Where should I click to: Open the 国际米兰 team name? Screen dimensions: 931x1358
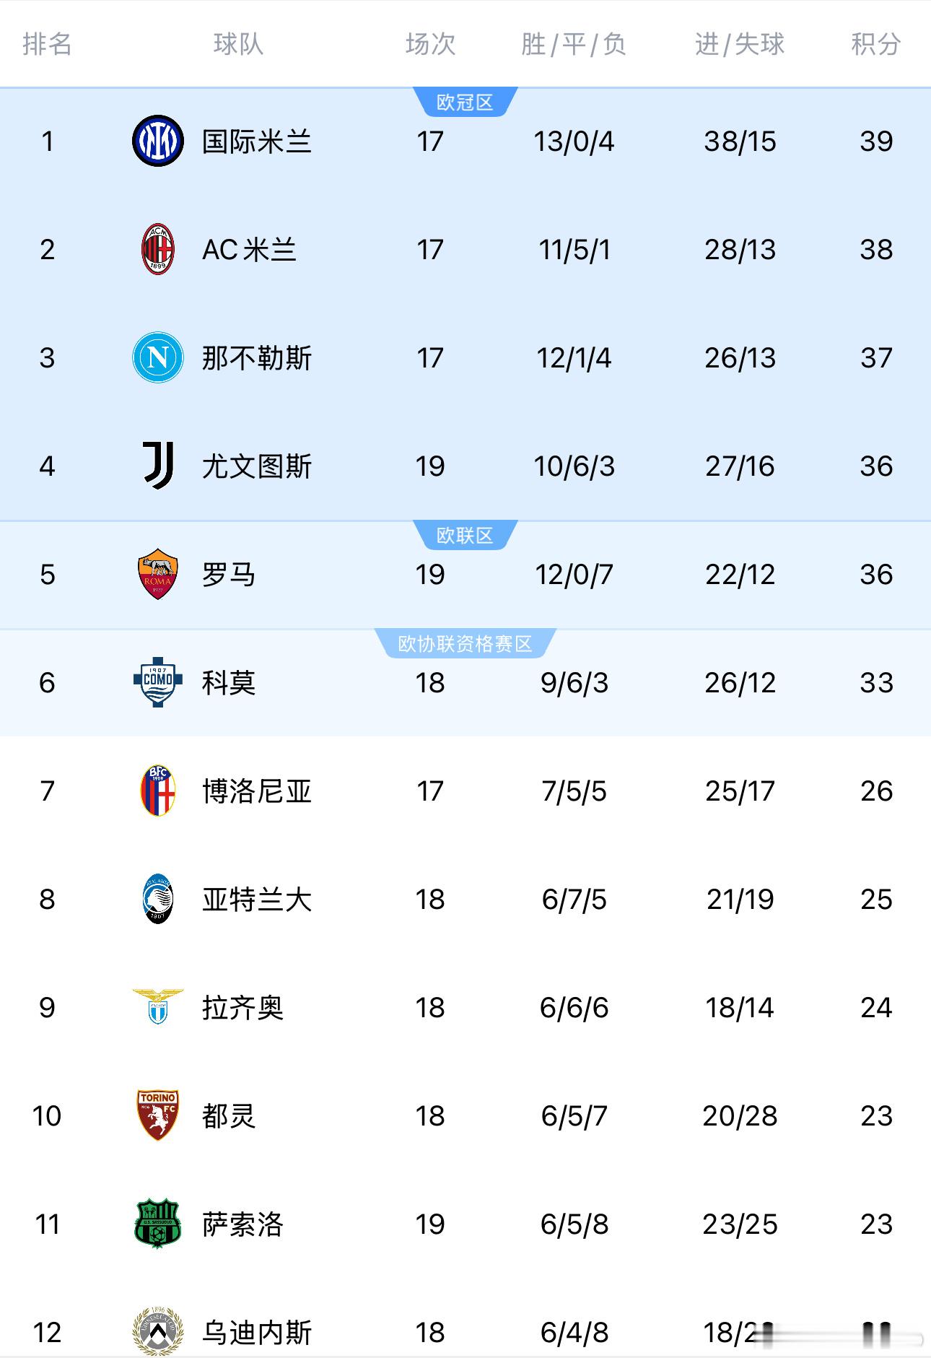click(256, 142)
